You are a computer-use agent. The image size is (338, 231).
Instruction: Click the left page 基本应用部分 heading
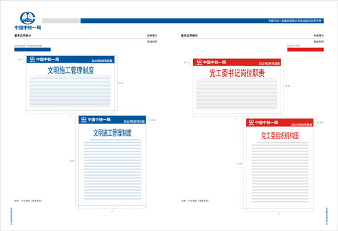point(23,36)
